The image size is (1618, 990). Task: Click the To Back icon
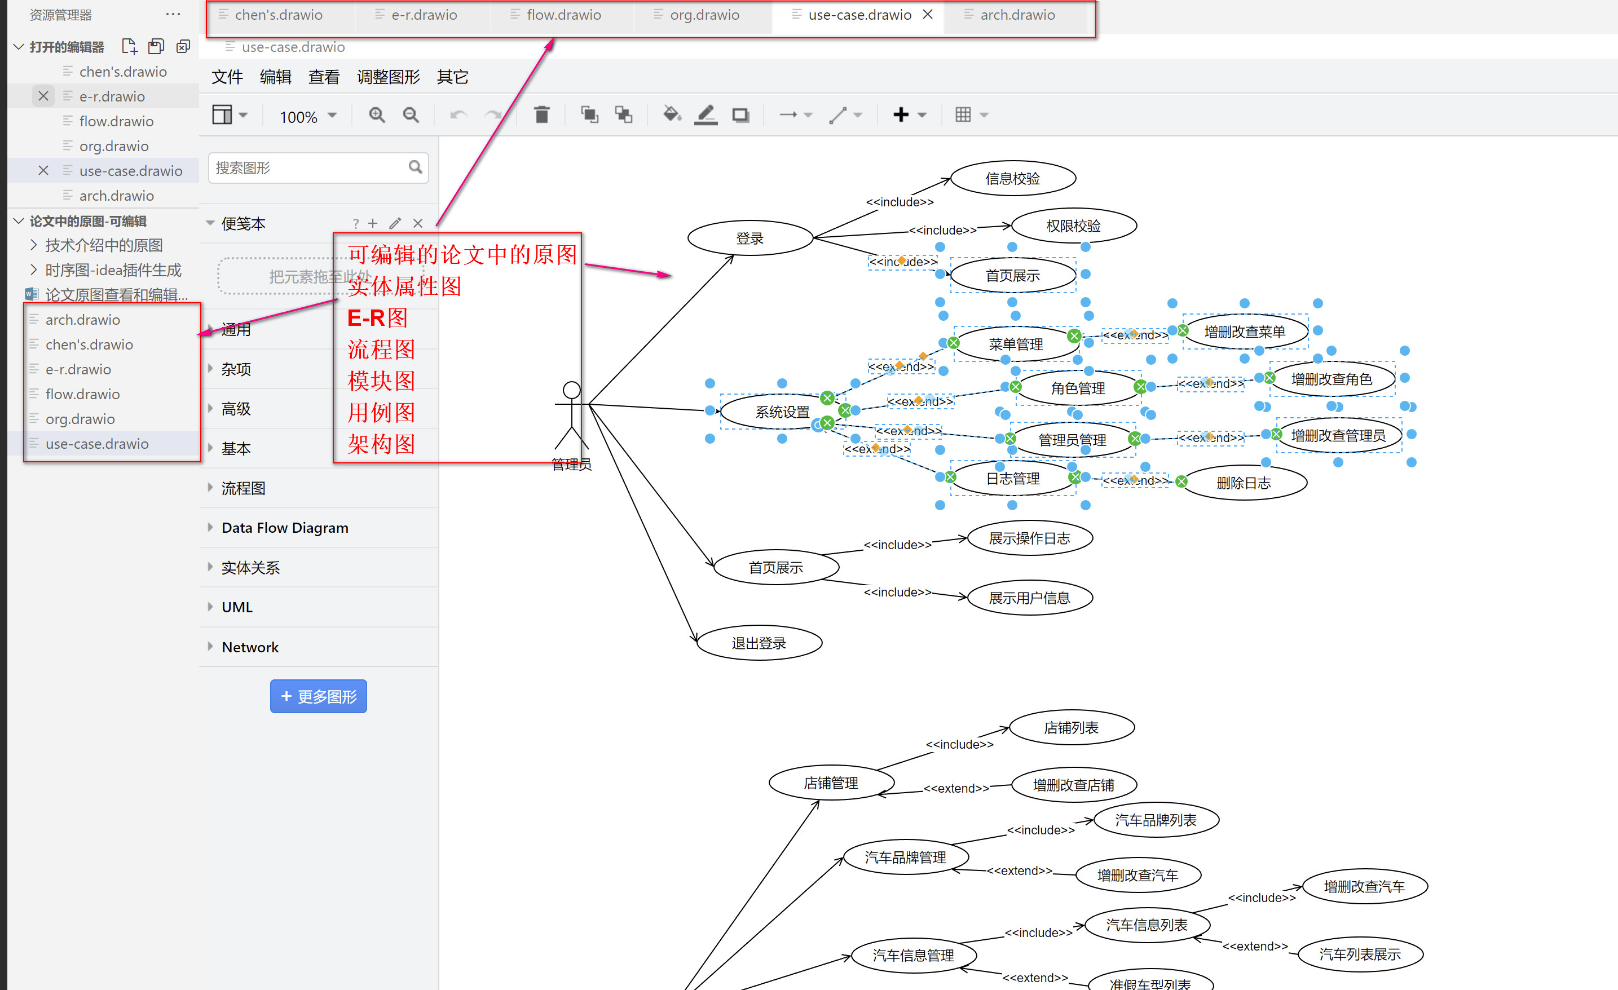(x=623, y=115)
